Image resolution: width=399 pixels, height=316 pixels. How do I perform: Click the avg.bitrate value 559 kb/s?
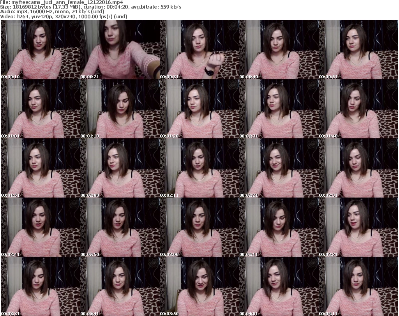point(171,7)
